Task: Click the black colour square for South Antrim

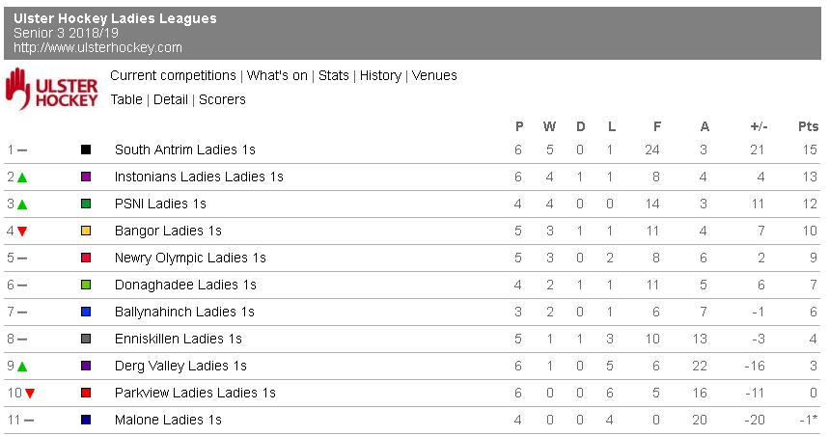Action: 86,150
